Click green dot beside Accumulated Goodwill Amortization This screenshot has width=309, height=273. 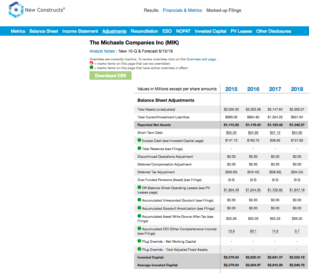pyautogui.click(x=139, y=208)
